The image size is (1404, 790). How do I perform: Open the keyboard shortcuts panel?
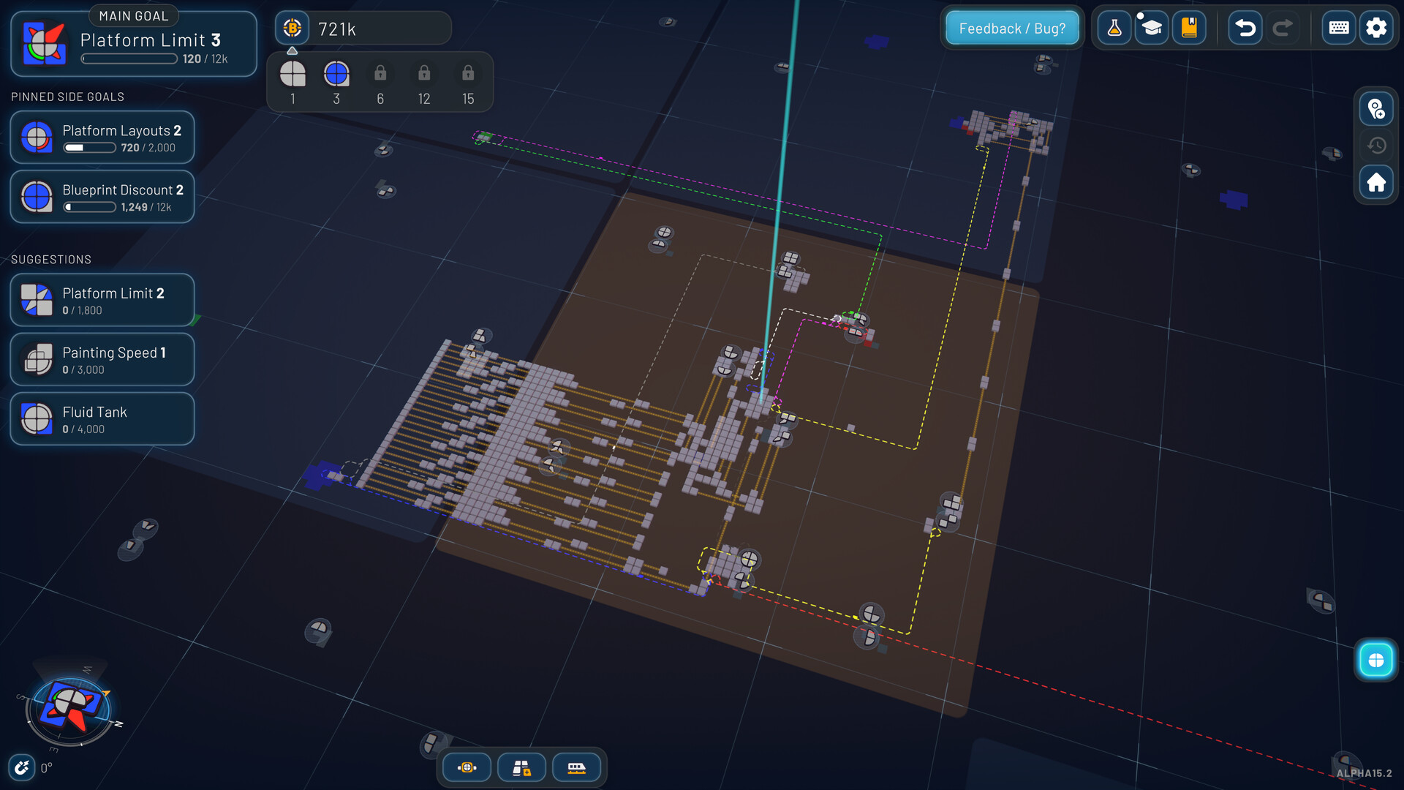tap(1338, 28)
